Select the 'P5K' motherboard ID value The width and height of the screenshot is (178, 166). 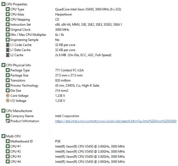pos(58,141)
